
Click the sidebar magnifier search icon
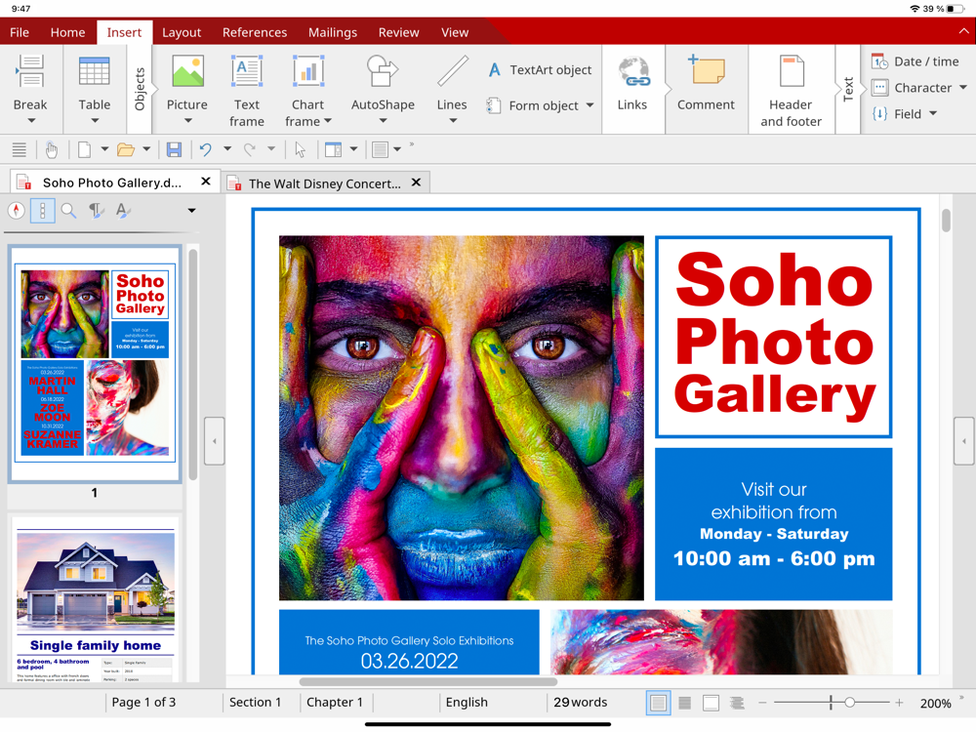pyautogui.click(x=68, y=210)
